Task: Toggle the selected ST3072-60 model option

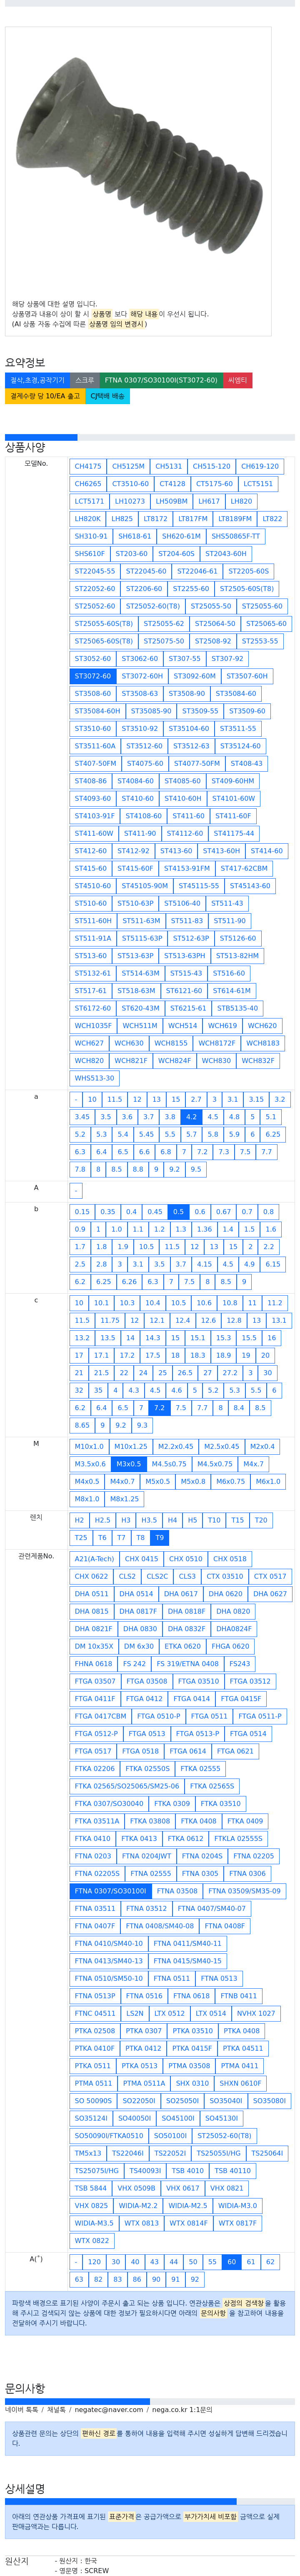Action: pos(93,676)
